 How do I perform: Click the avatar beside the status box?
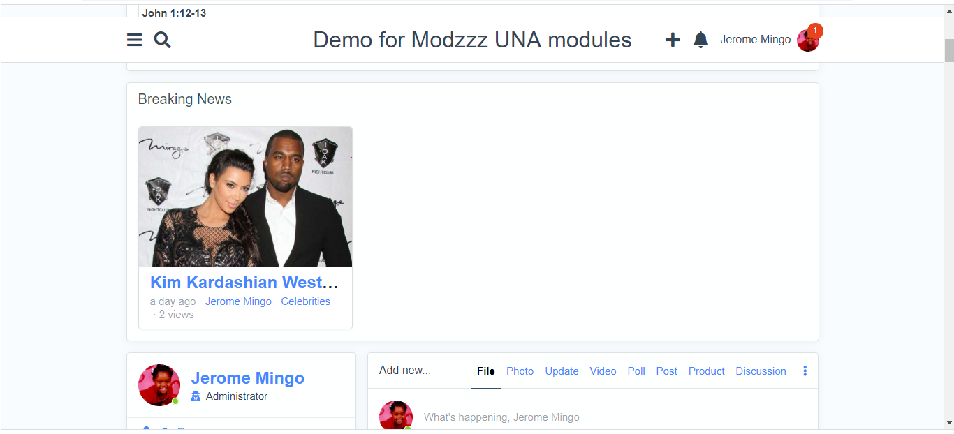point(396,416)
